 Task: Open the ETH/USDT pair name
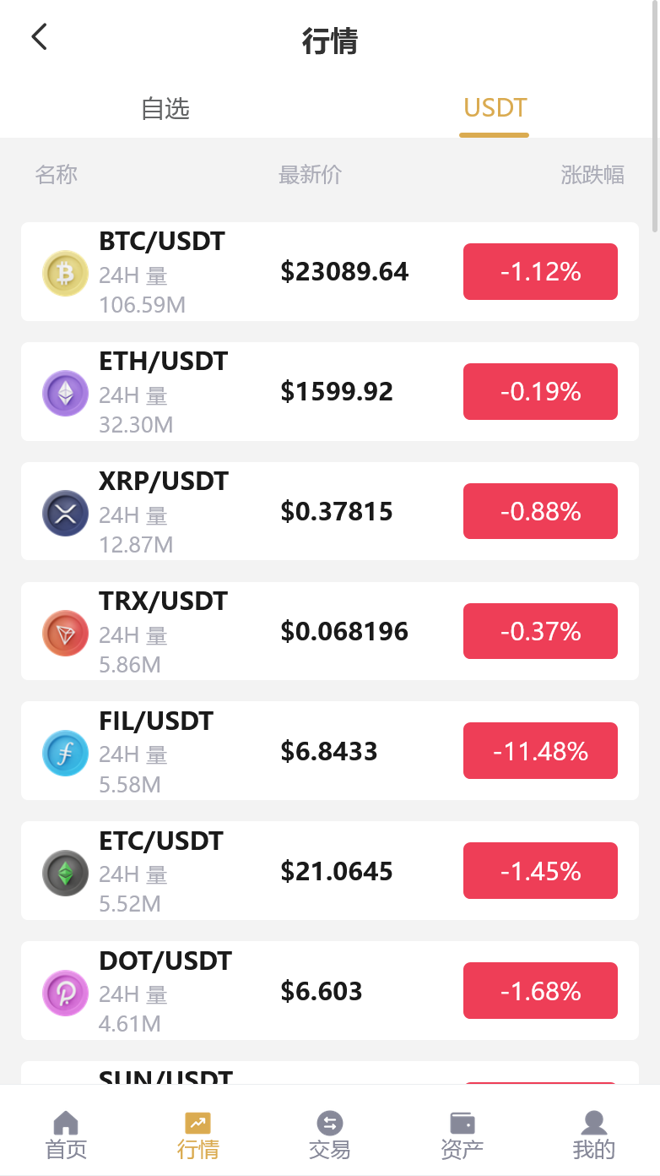click(x=163, y=362)
